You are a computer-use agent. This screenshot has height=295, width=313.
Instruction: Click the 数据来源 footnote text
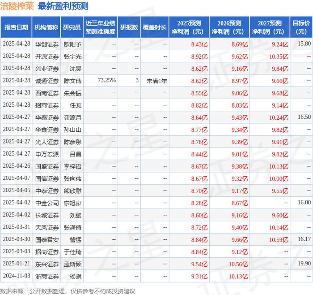click(68, 291)
